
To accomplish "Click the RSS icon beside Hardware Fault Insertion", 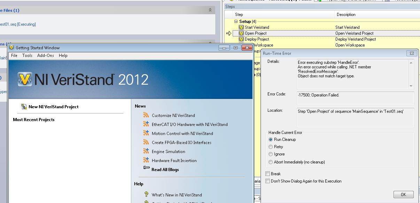I will coord(146,160).
